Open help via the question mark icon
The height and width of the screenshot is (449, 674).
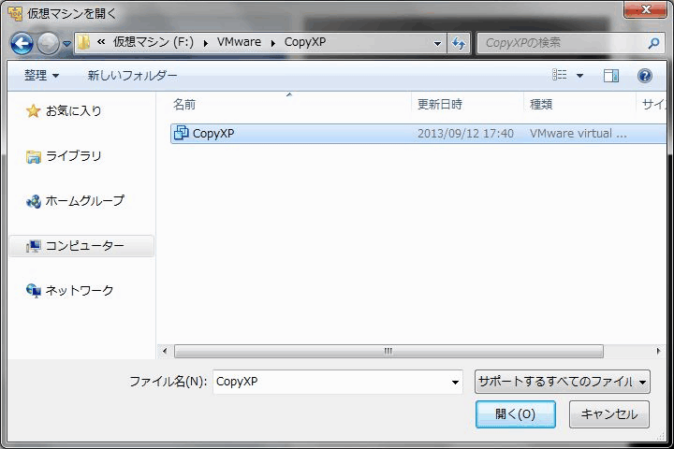645,76
